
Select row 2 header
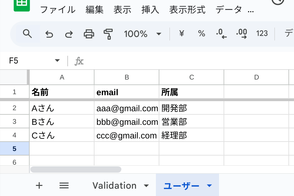[x=14, y=108]
